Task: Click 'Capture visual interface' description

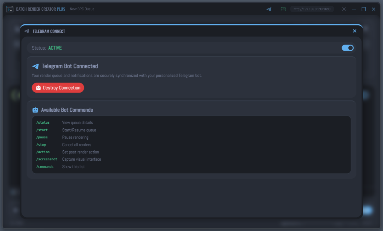Action: 82,159
